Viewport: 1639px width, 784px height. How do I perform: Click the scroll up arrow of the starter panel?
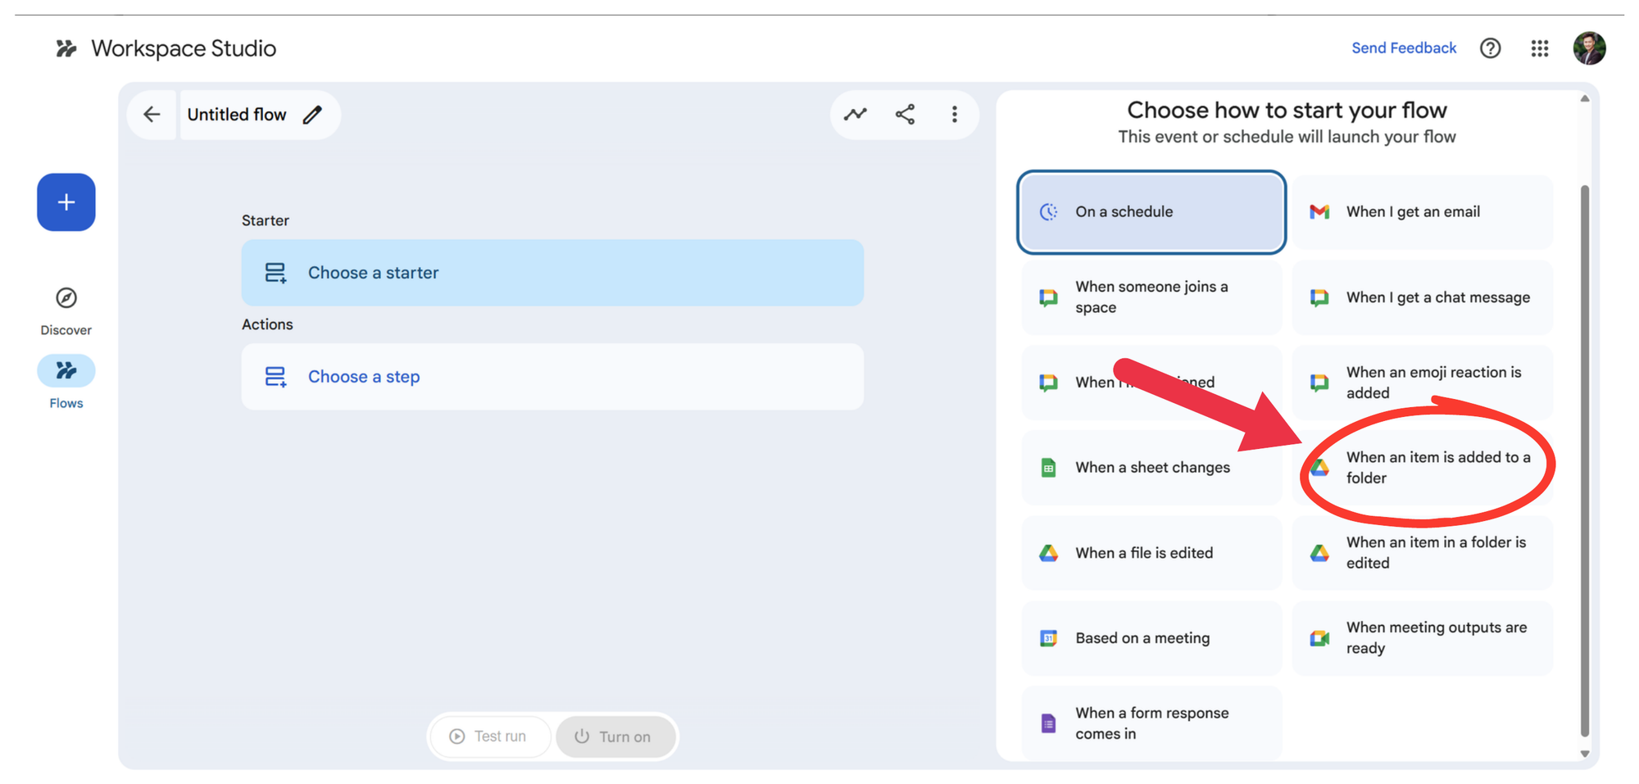(1584, 98)
